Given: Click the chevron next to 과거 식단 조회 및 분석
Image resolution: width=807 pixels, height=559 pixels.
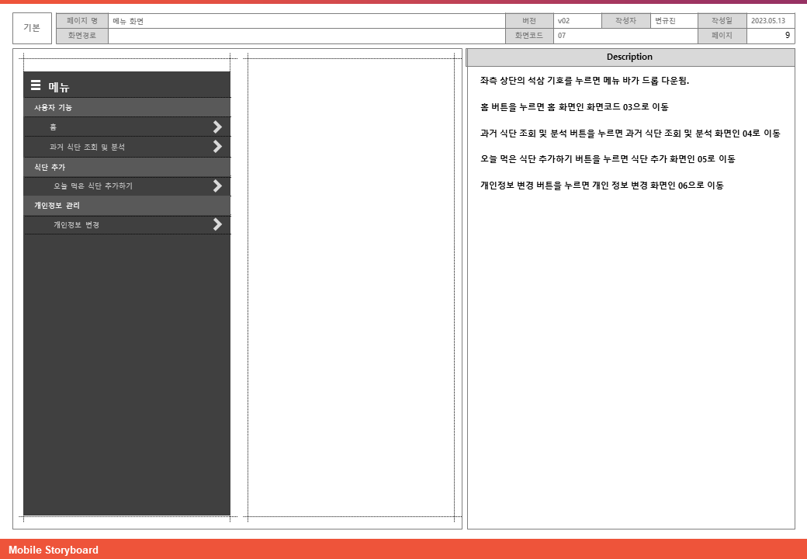Looking at the screenshot, I should coord(218,147).
